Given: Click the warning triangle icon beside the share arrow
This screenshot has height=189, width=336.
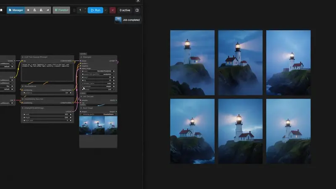Looking at the screenshot, I should coord(41,10).
